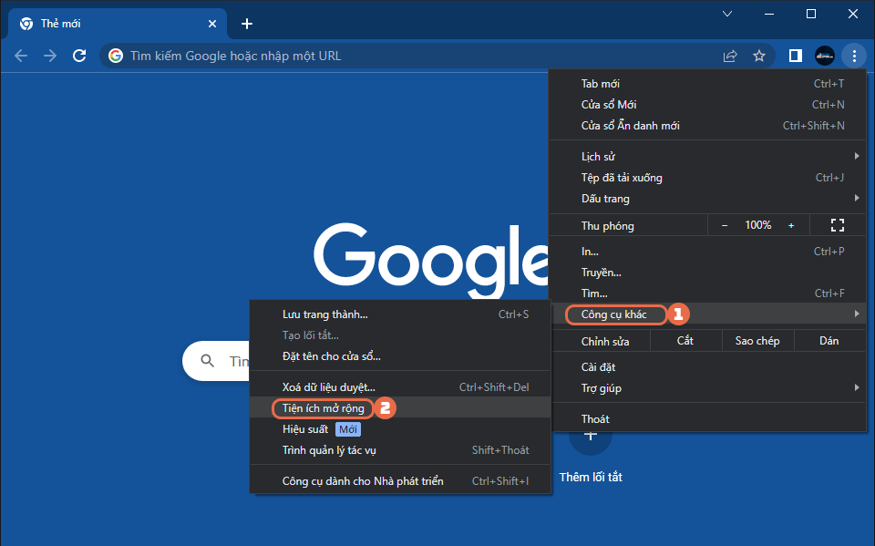The image size is (875, 546).
Task: Decrease zoom with the minus button
Action: 725,225
